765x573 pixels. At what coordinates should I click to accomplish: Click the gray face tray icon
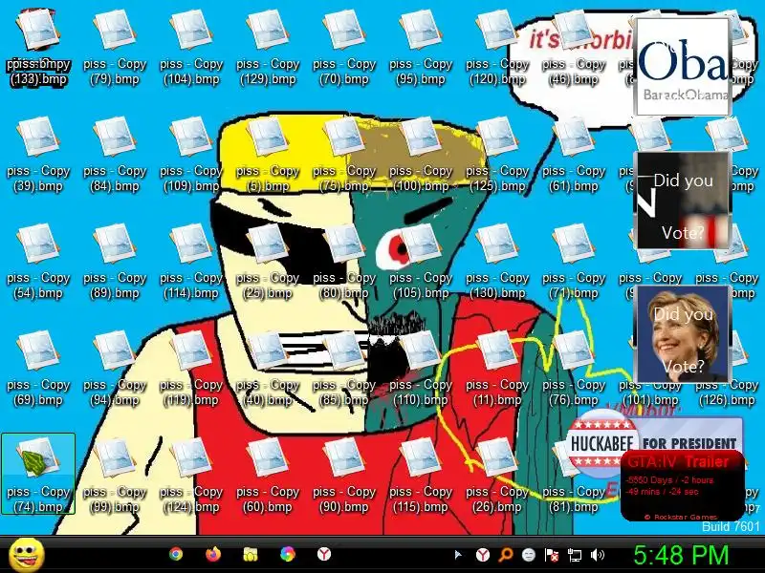[x=529, y=555]
